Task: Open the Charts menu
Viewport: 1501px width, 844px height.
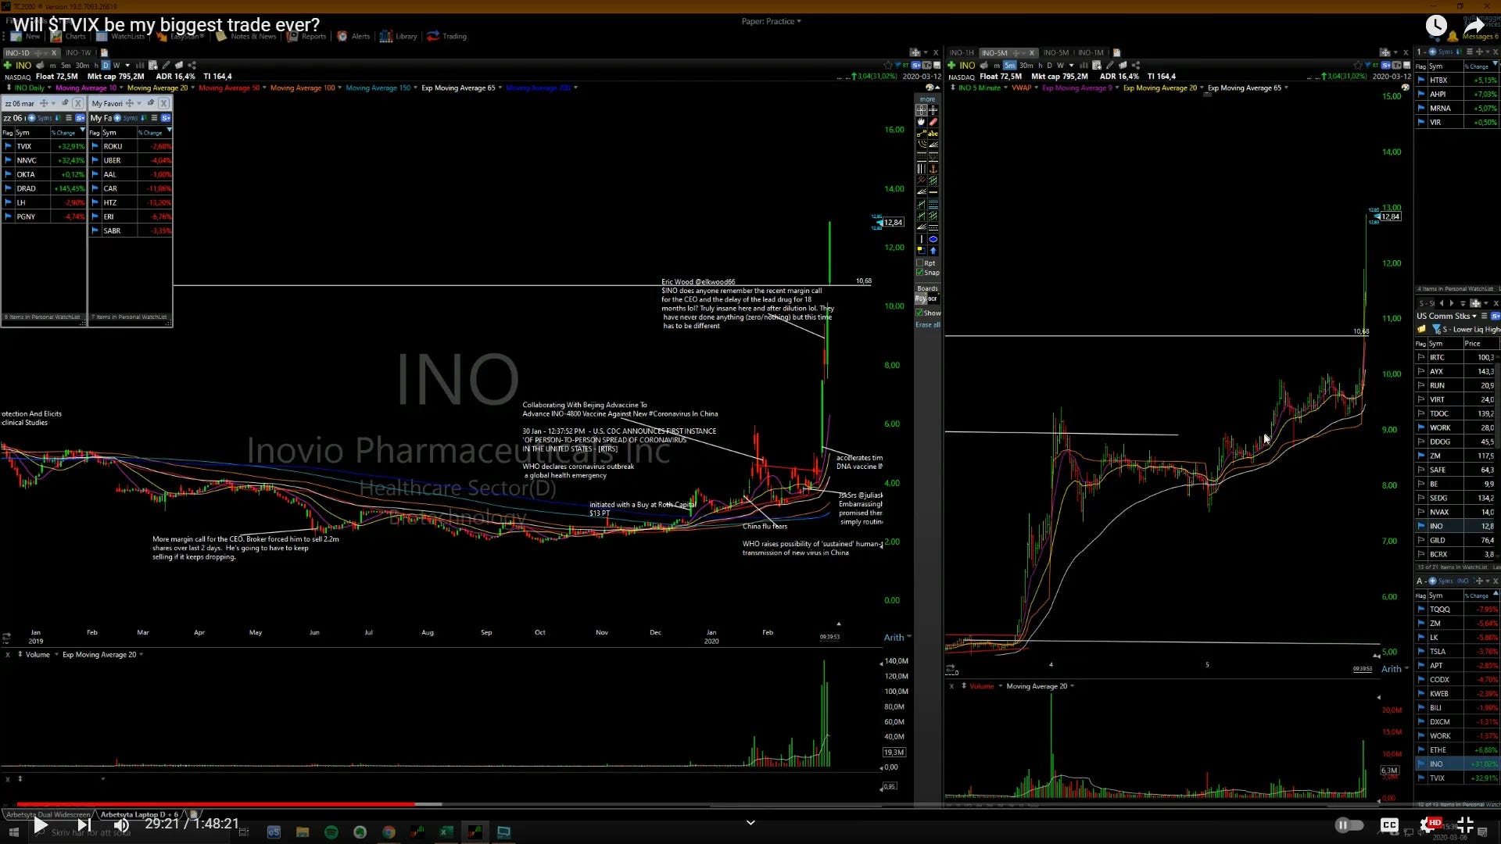Action: 69,36
